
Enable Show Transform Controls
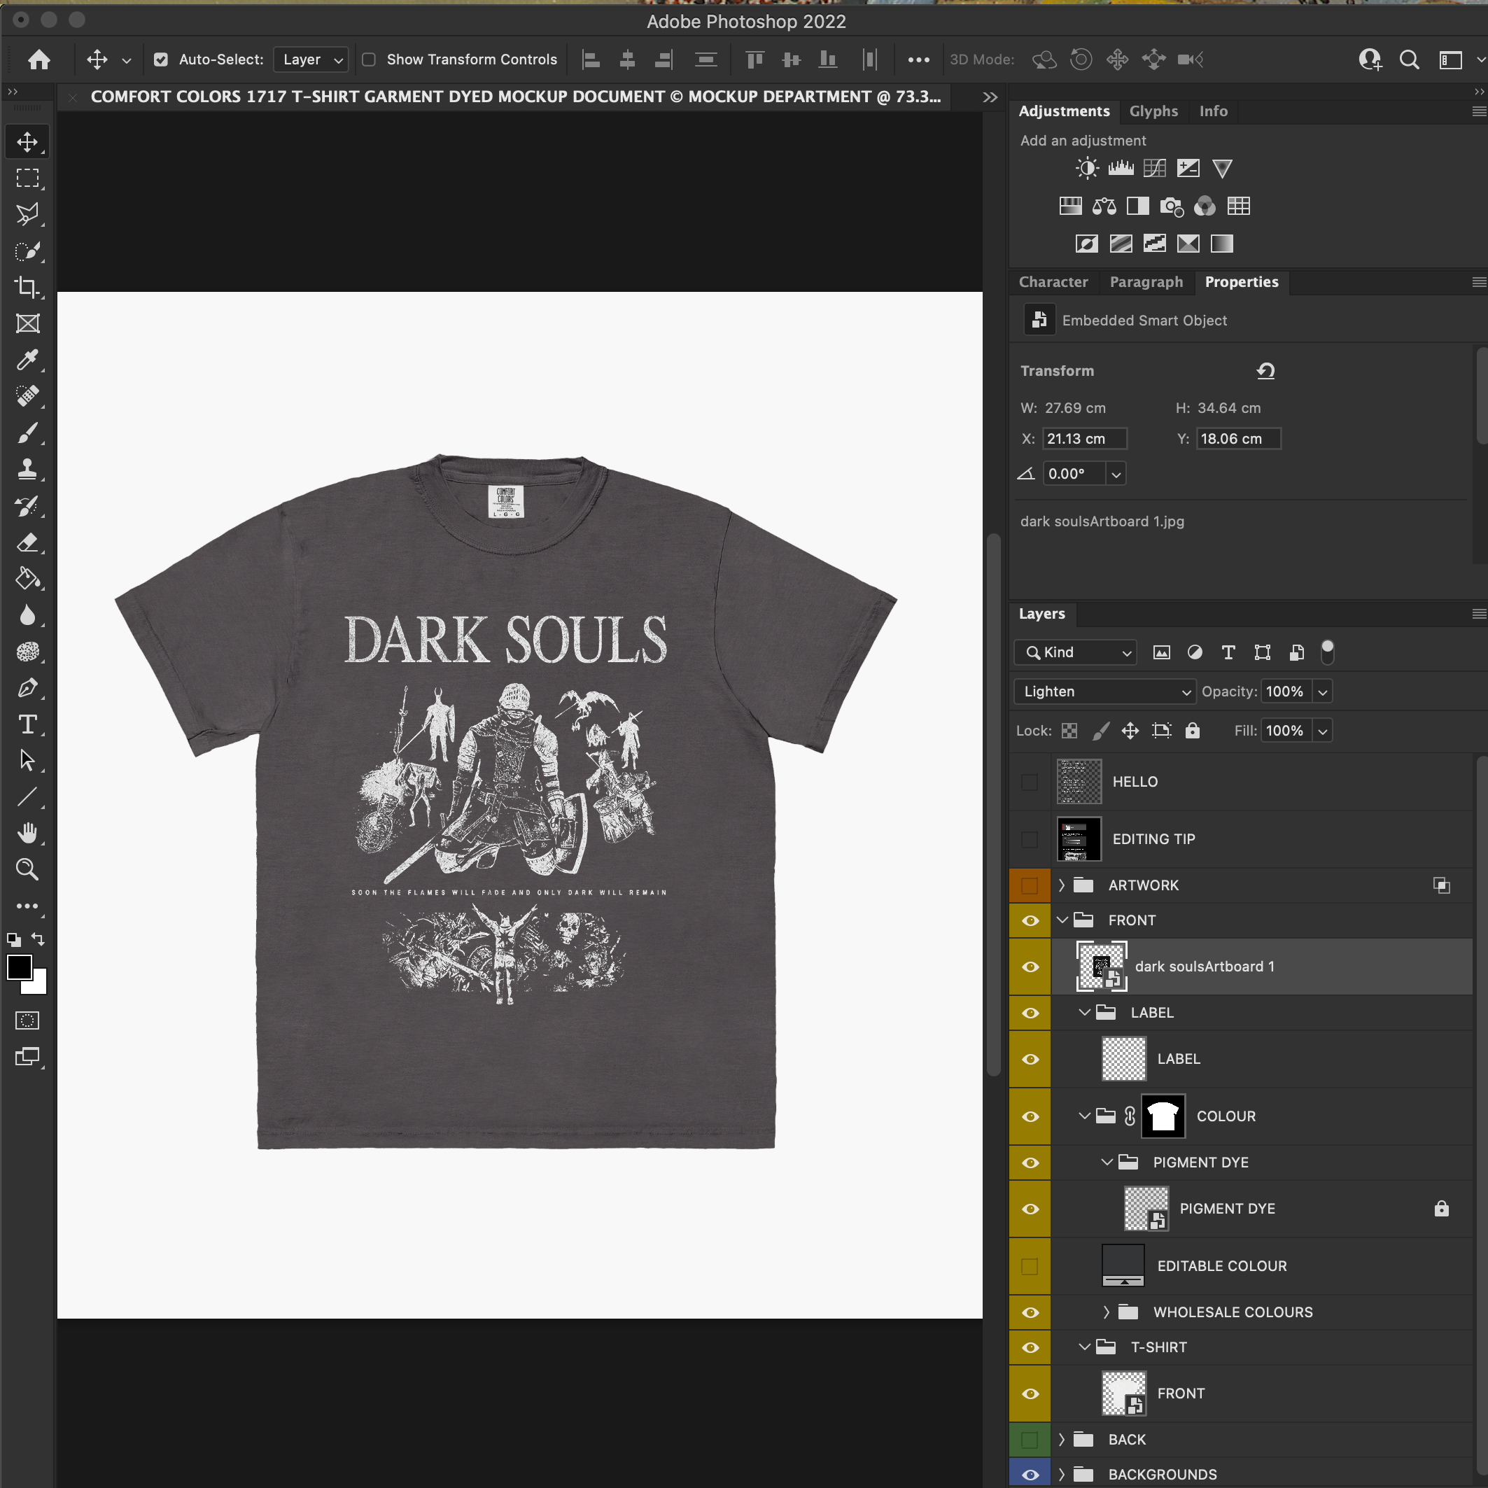[x=369, y=59]
